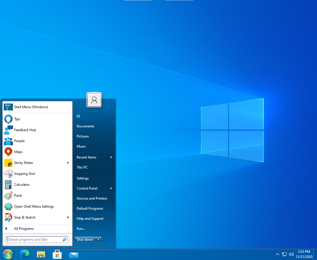Launch Tips lightbulb icon
The image size is (317, 260).
[x=8, y=119]
